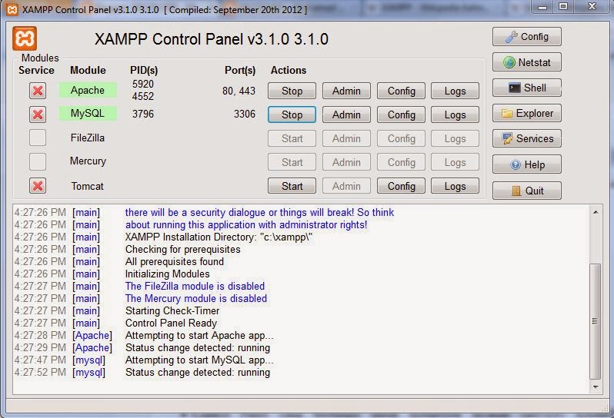Click Mercury Admin button

346,162
